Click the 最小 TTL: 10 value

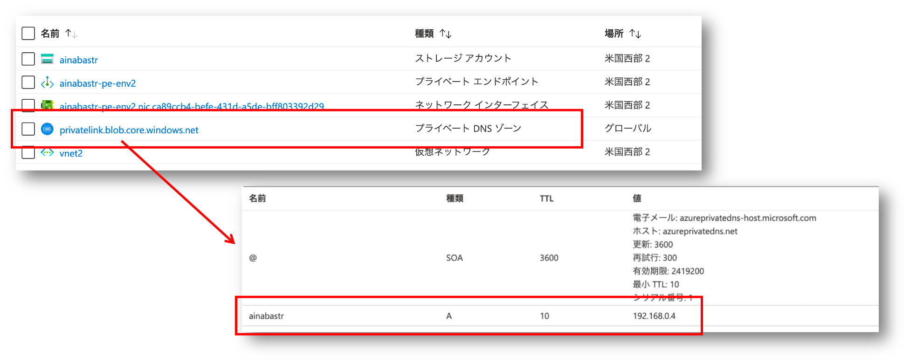tap(656, 284)
